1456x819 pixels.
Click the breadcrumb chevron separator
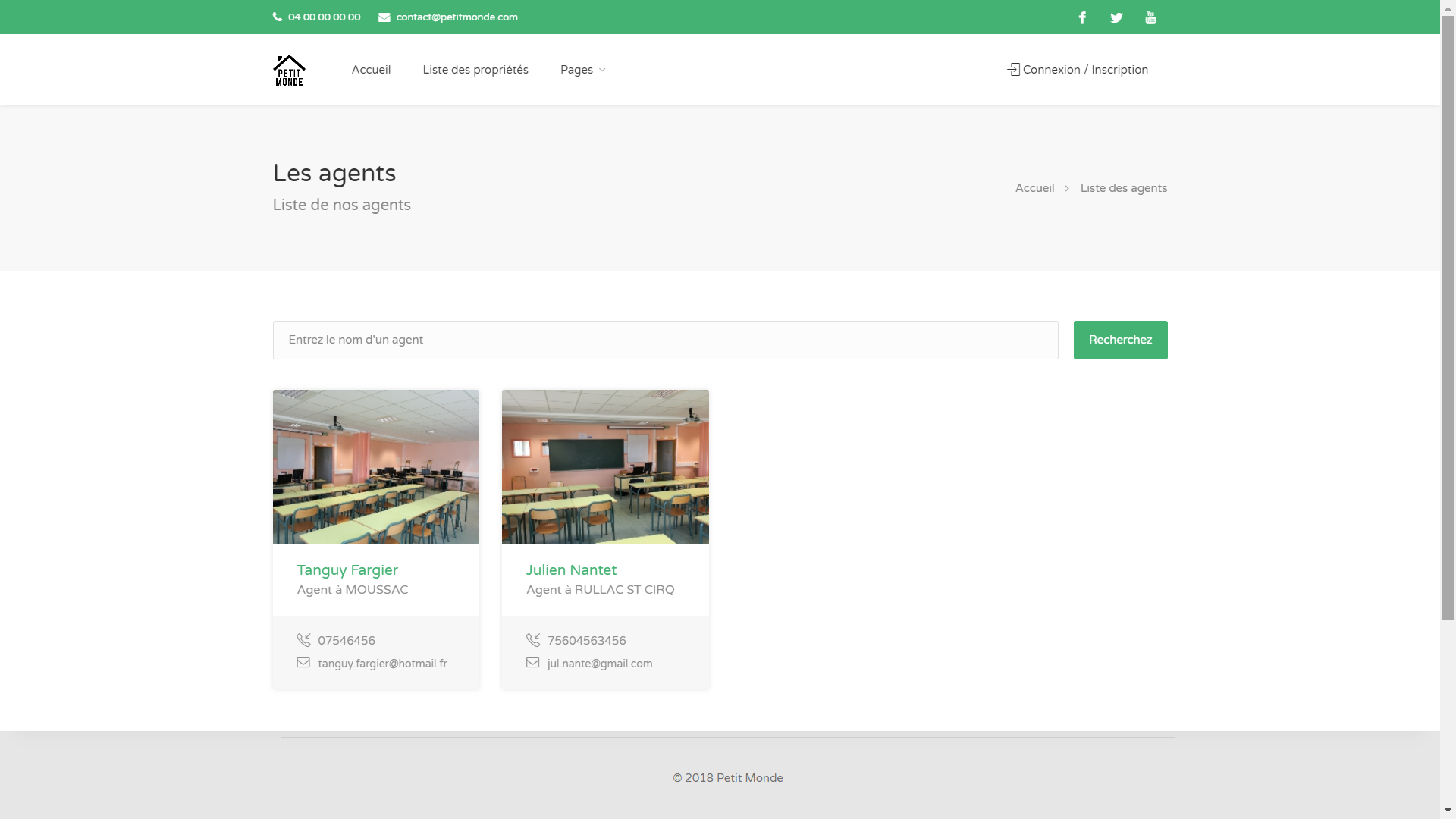[1067, 188]
